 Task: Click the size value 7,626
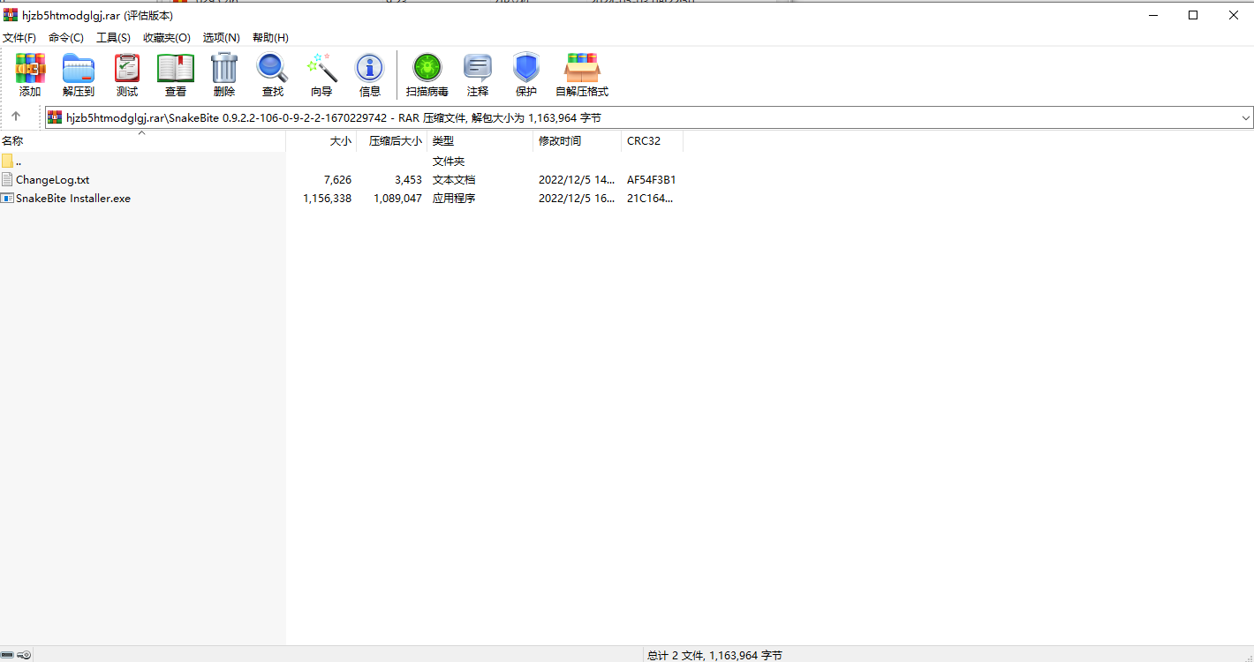coord(337,179)
